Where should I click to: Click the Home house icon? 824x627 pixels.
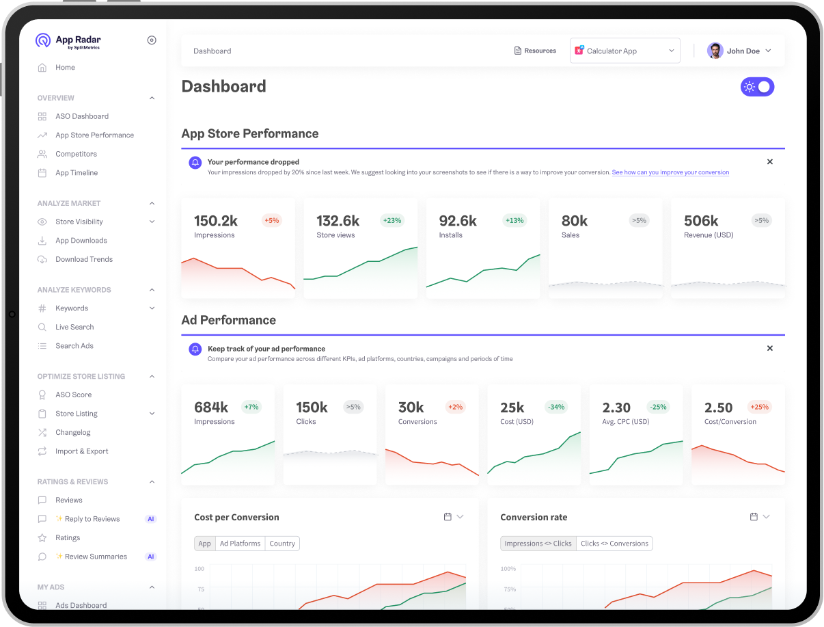42,68
